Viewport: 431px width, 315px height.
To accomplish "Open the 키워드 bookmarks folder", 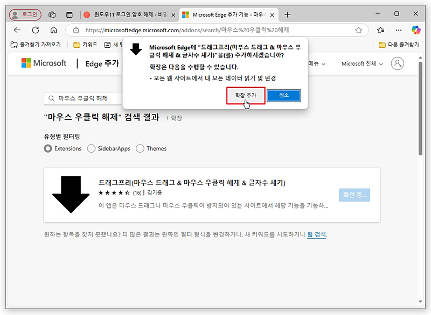I will 86,45.
